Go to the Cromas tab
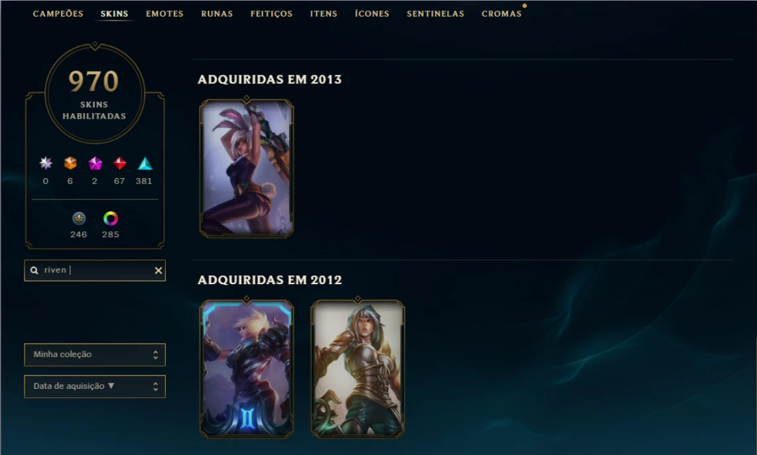 tap(502, 14)
